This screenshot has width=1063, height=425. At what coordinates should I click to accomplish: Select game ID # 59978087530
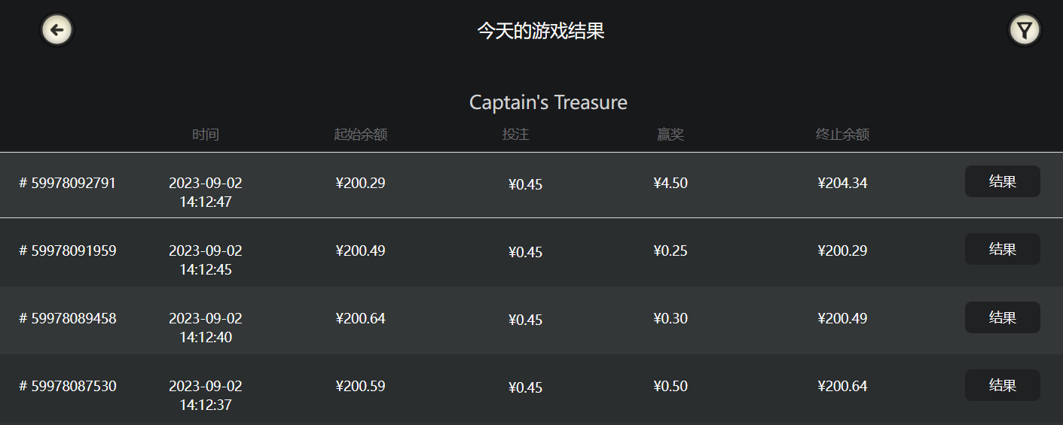68,386
